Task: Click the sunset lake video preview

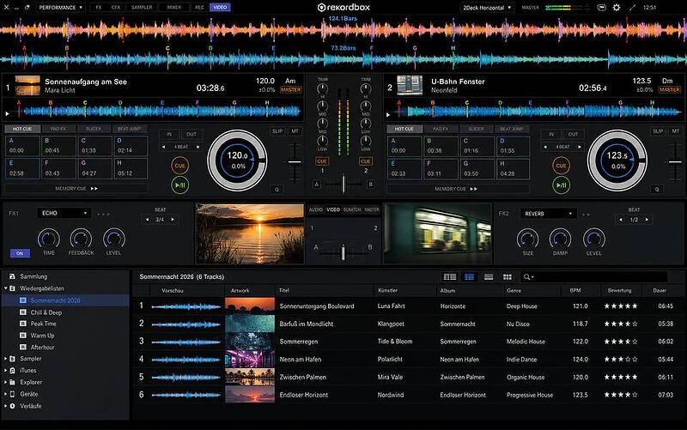Action: click(x=250, y=233)
